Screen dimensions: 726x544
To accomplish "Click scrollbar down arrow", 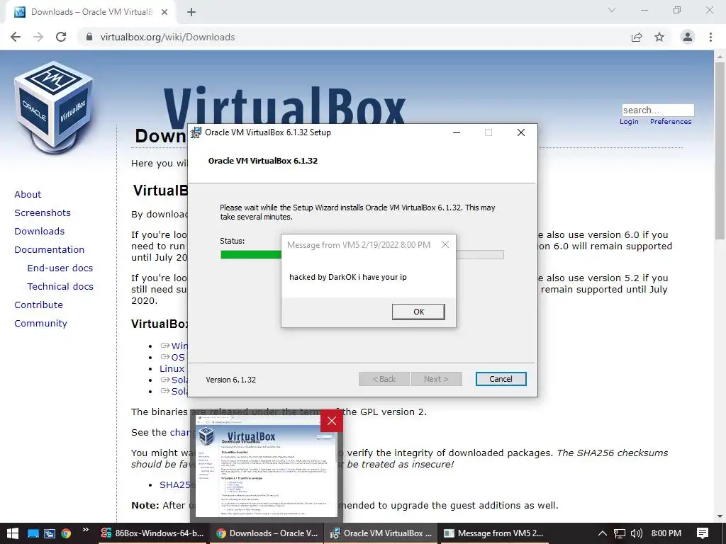I will [720, 516].
